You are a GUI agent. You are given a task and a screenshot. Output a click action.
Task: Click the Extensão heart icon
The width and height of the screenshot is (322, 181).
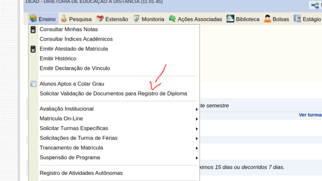click(100, 18)
